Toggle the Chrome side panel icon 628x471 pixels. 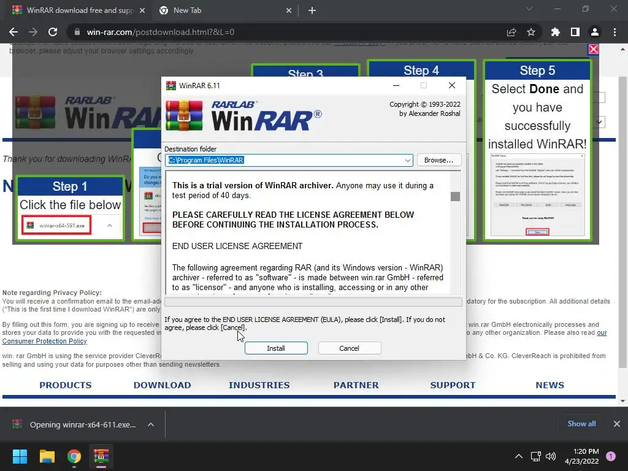[575, 32]
